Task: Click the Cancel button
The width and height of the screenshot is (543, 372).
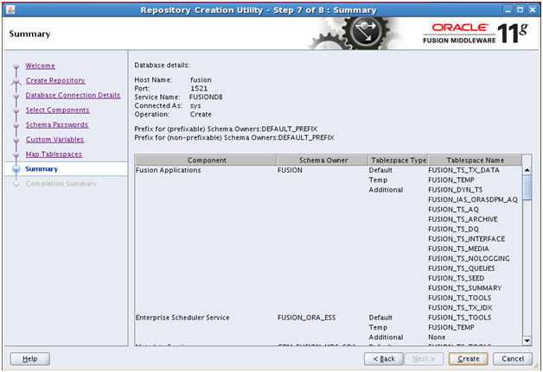Action: click(513, 359)
